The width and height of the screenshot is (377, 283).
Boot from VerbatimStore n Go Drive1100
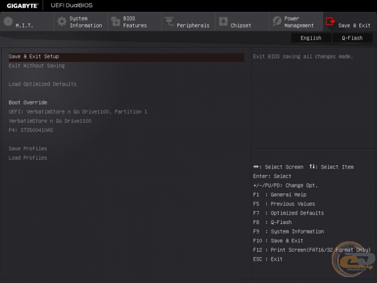[49, 121]
